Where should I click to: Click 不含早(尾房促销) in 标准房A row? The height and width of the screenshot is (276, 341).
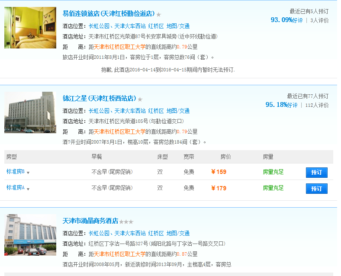(112, 188)
